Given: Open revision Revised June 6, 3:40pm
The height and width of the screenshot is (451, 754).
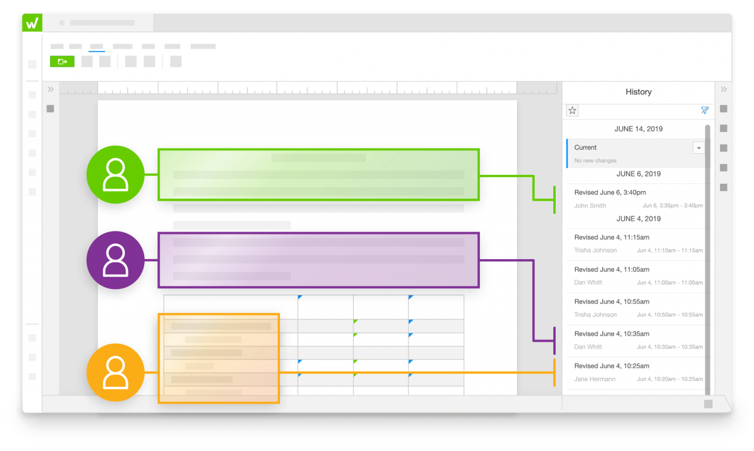Looking at the screenshot, I should [x=636, y=199].
